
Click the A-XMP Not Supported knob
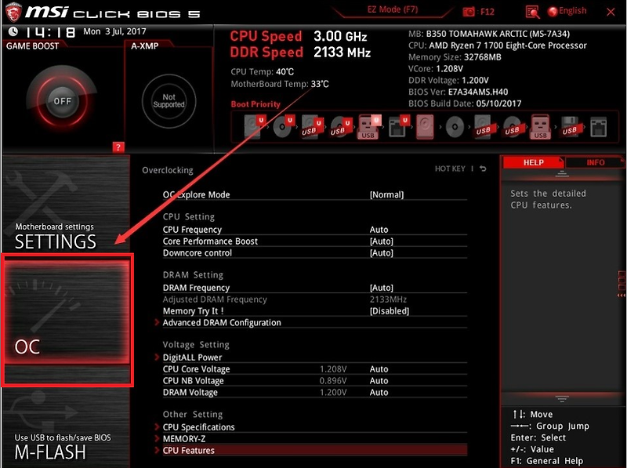169,101
